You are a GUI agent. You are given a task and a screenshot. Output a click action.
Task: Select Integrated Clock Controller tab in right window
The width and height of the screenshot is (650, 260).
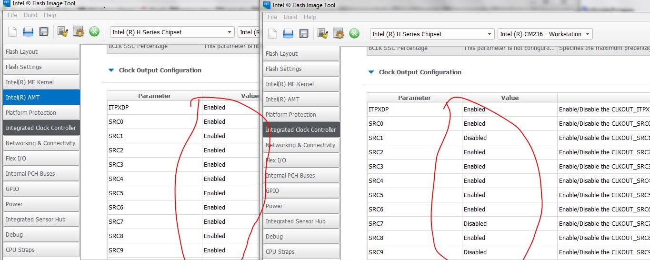click(301, 130)
